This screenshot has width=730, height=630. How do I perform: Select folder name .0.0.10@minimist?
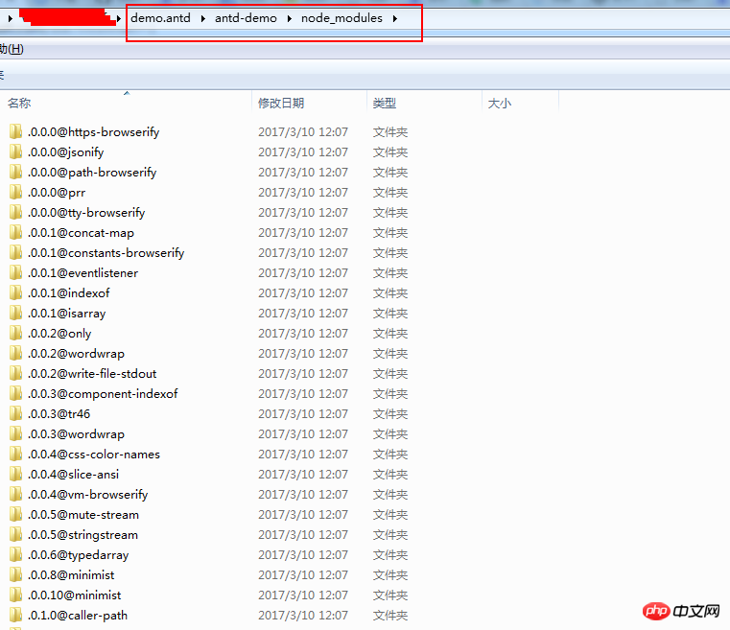point(75,595)
